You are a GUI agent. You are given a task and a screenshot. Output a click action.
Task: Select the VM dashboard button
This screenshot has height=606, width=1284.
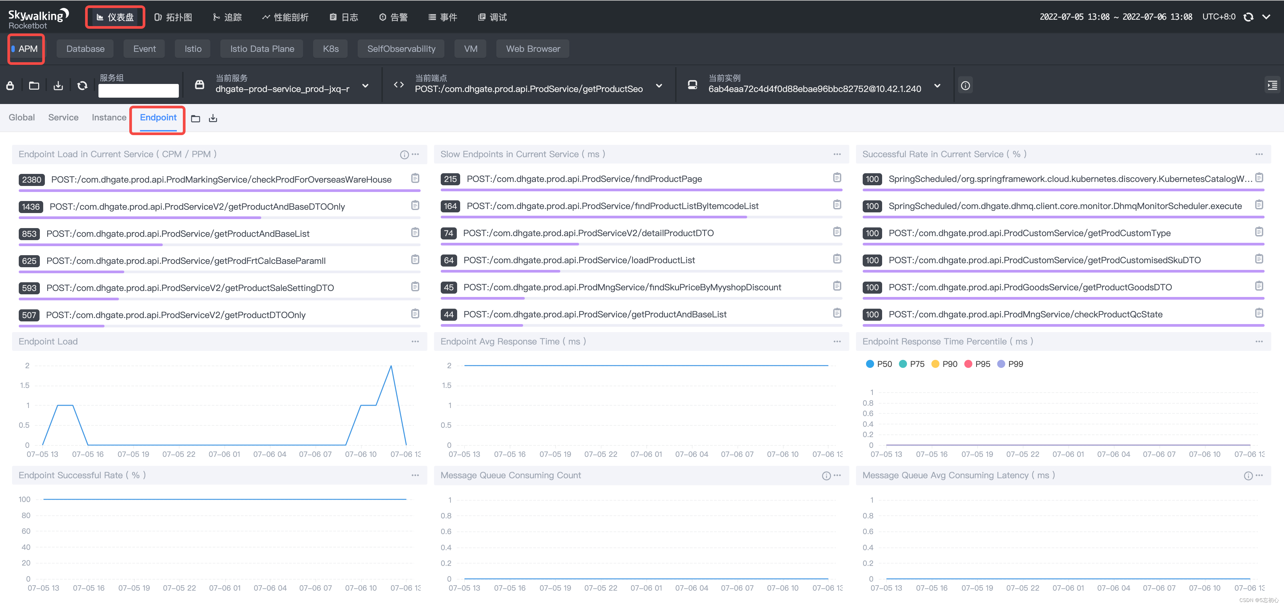pyautogui.click(x=471, y=49)
